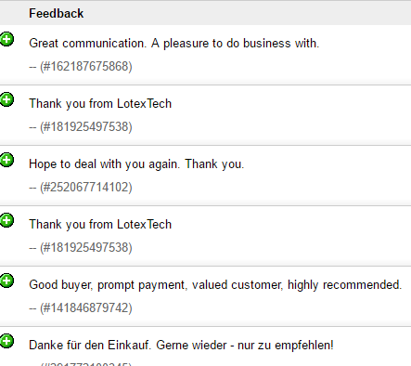Click the 'Good buyer, prompt payment, valued customer' comment
Screen dimensions: 411x366
[215, 285]
